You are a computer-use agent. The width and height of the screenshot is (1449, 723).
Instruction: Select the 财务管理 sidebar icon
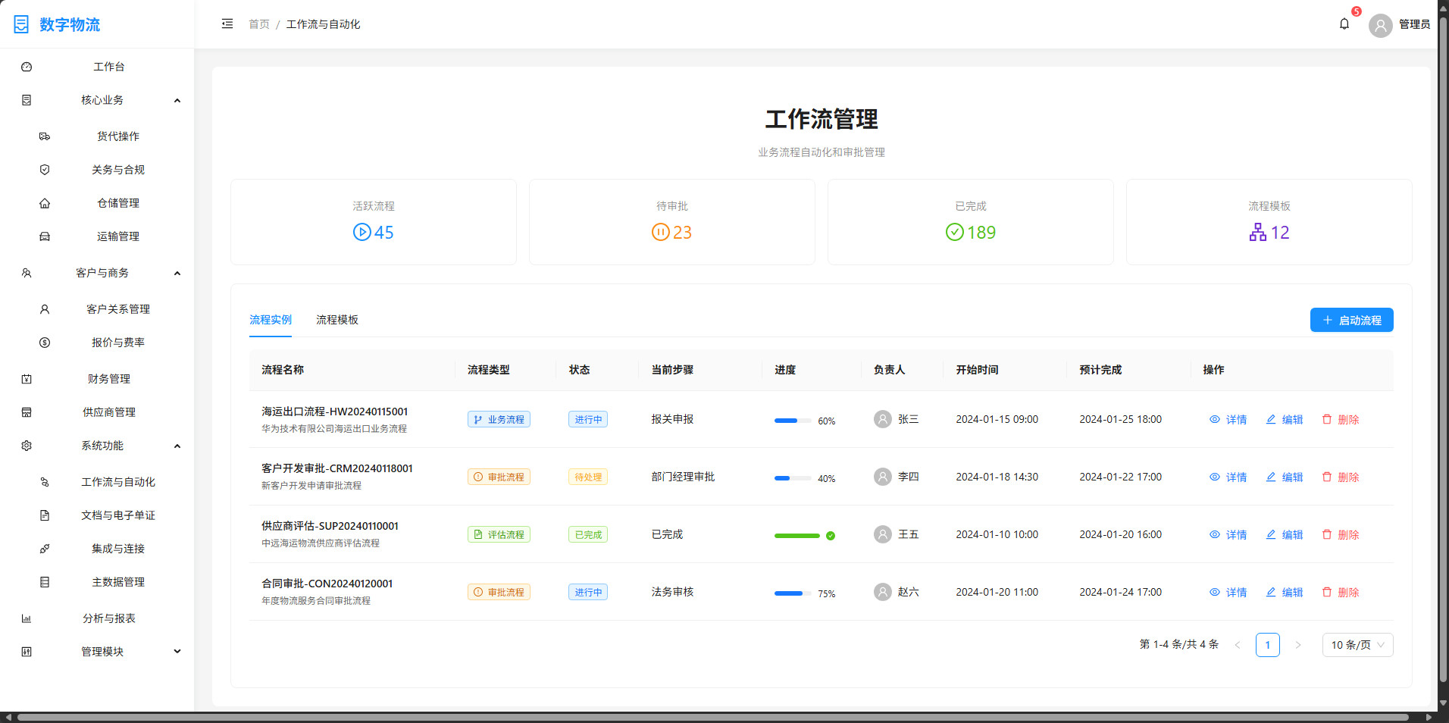tap(27, 378)
